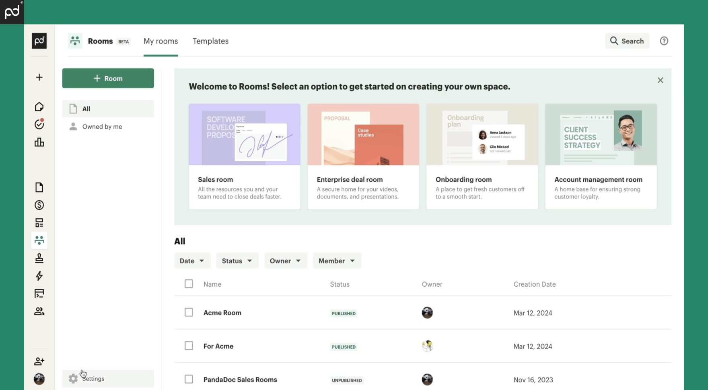Click the Name column header
The image size is (708, 390).
point(212,284)
